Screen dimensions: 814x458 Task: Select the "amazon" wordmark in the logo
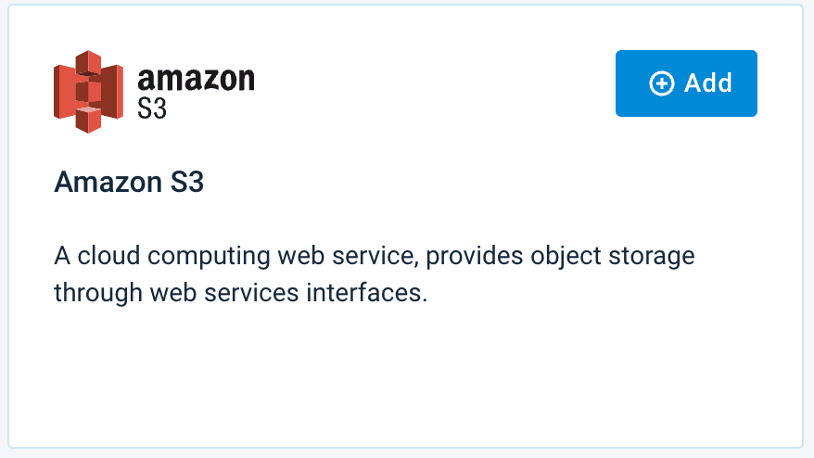(x=196, y=80)
